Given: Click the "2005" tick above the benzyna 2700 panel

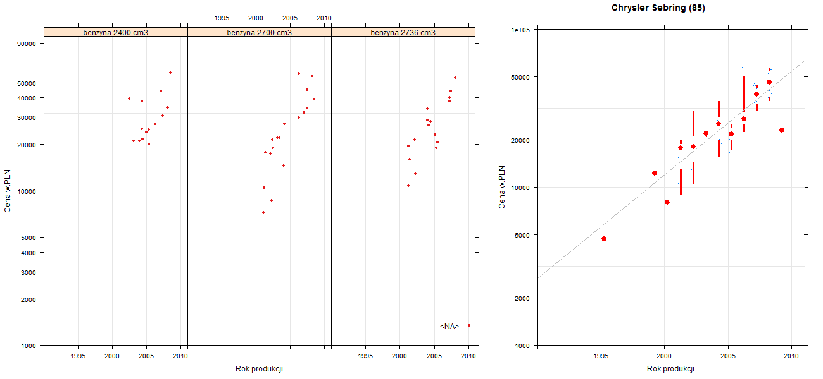Looking at the screenshot, I should pos(290,18).
